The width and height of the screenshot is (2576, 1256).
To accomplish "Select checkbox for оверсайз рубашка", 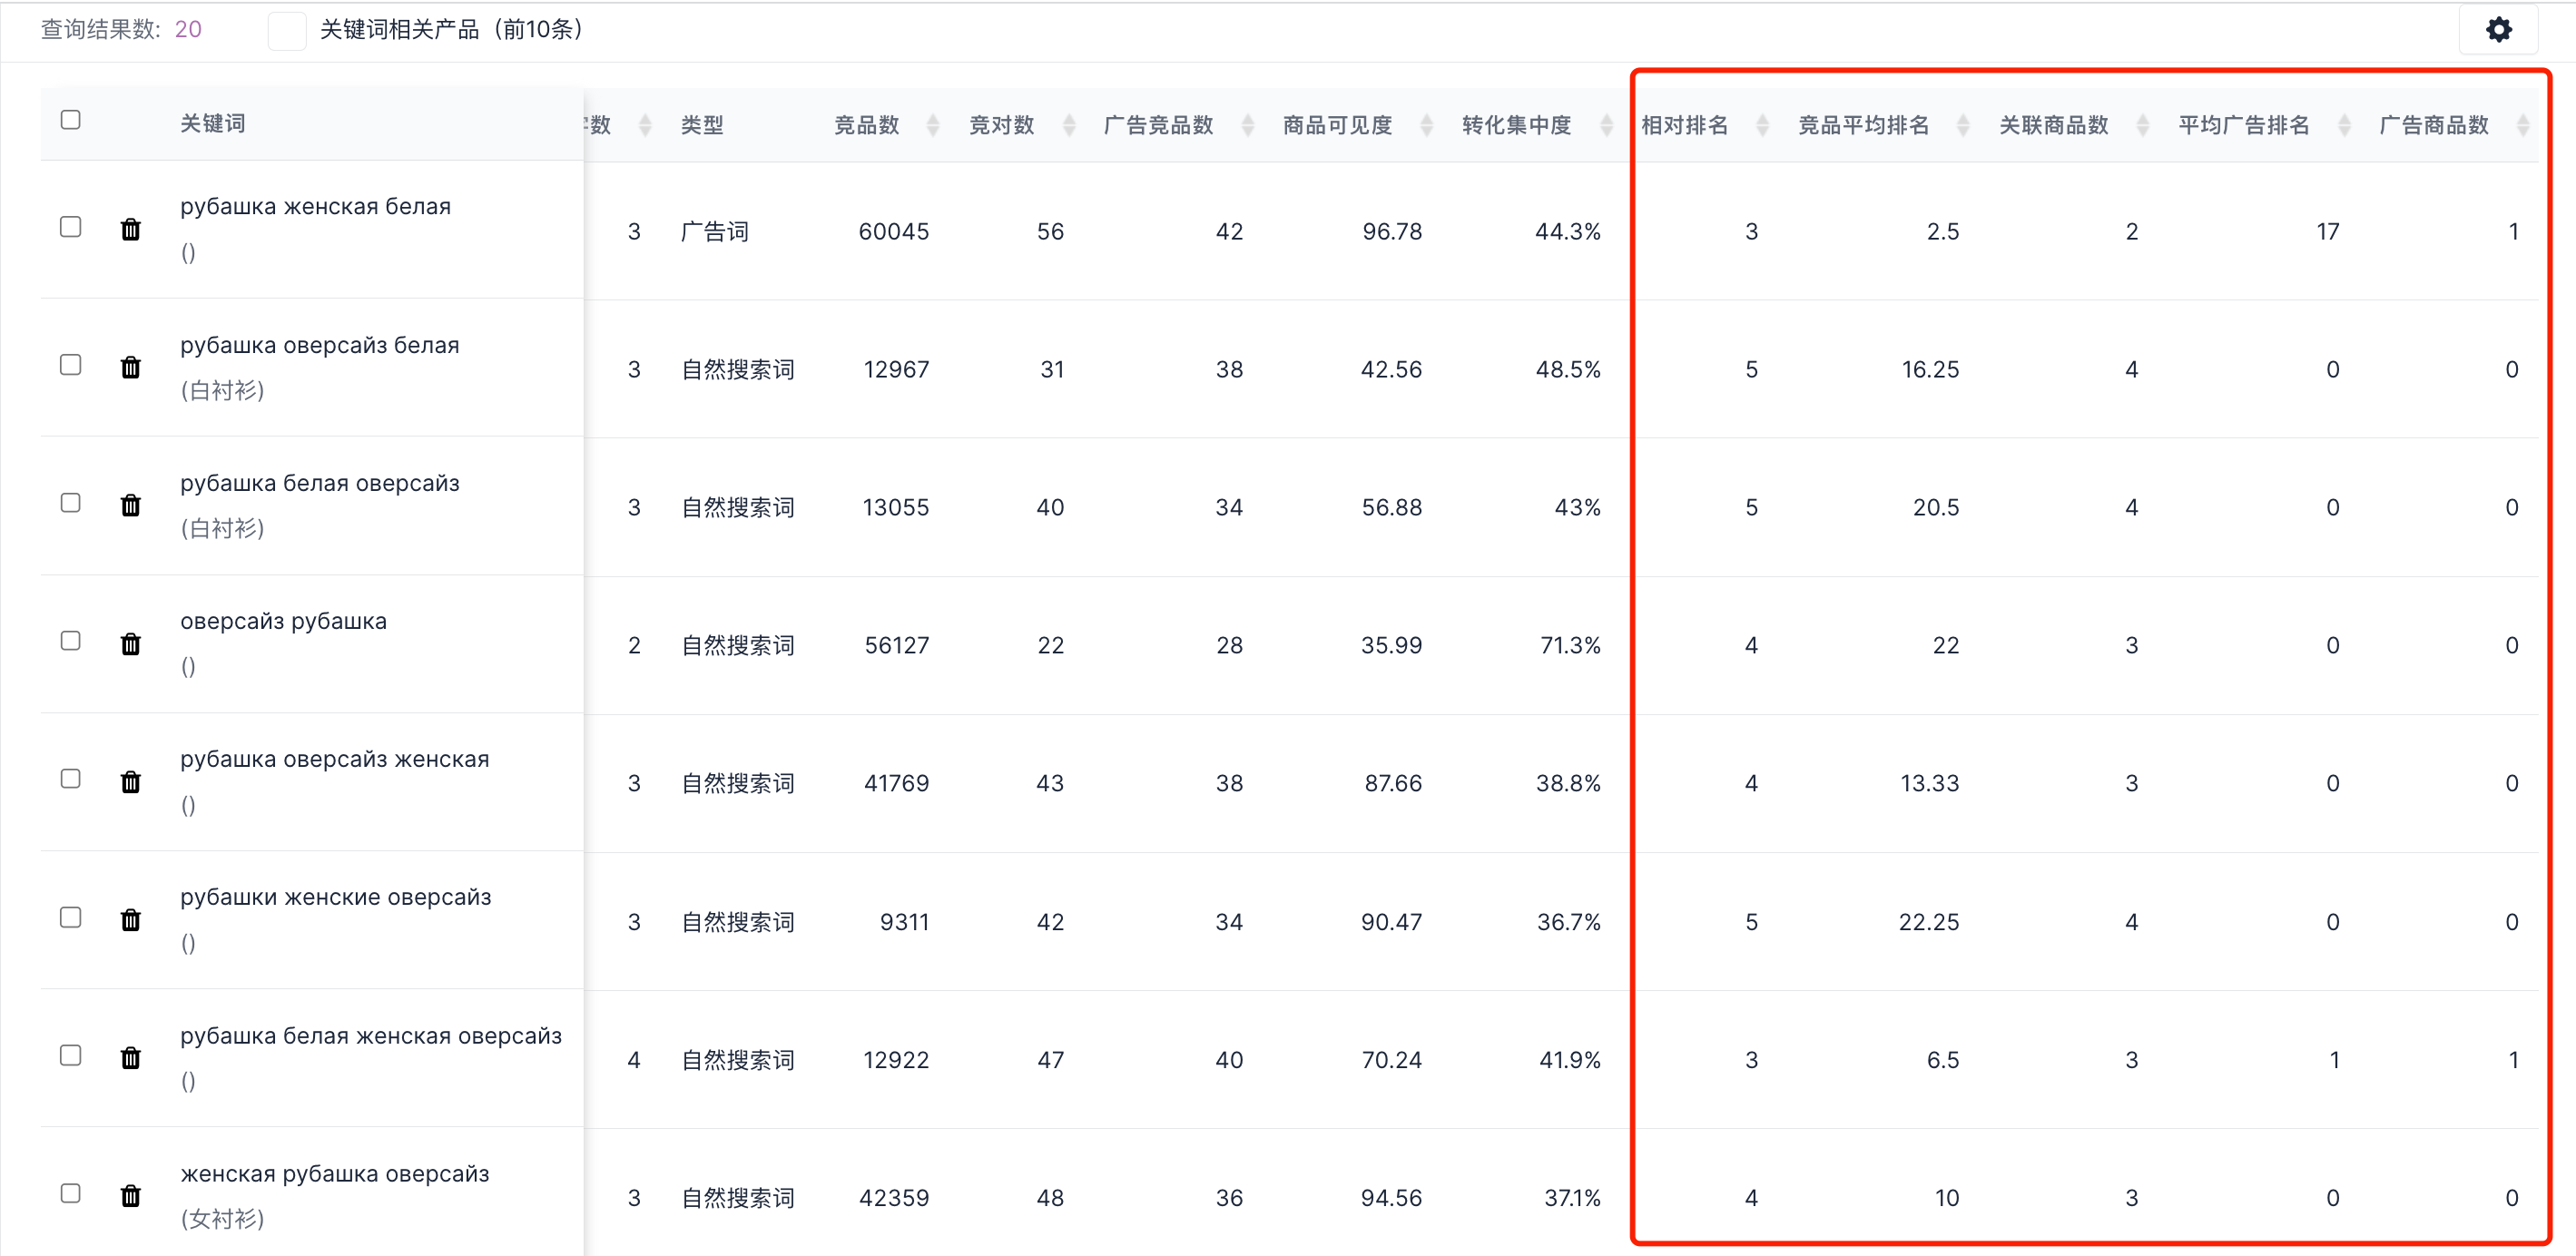I will coord(70,641).
